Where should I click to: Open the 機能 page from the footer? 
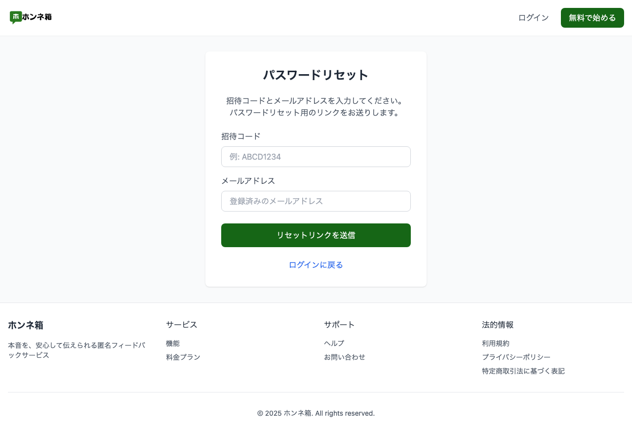click(x=172, y=343)
